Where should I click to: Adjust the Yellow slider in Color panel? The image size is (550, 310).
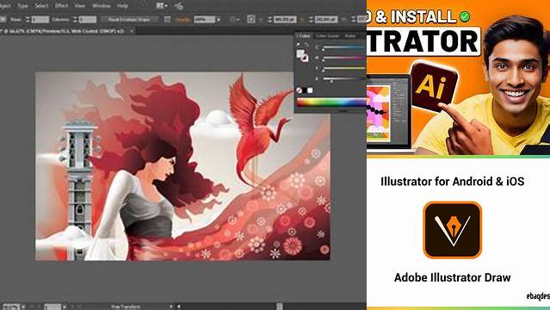344,68
